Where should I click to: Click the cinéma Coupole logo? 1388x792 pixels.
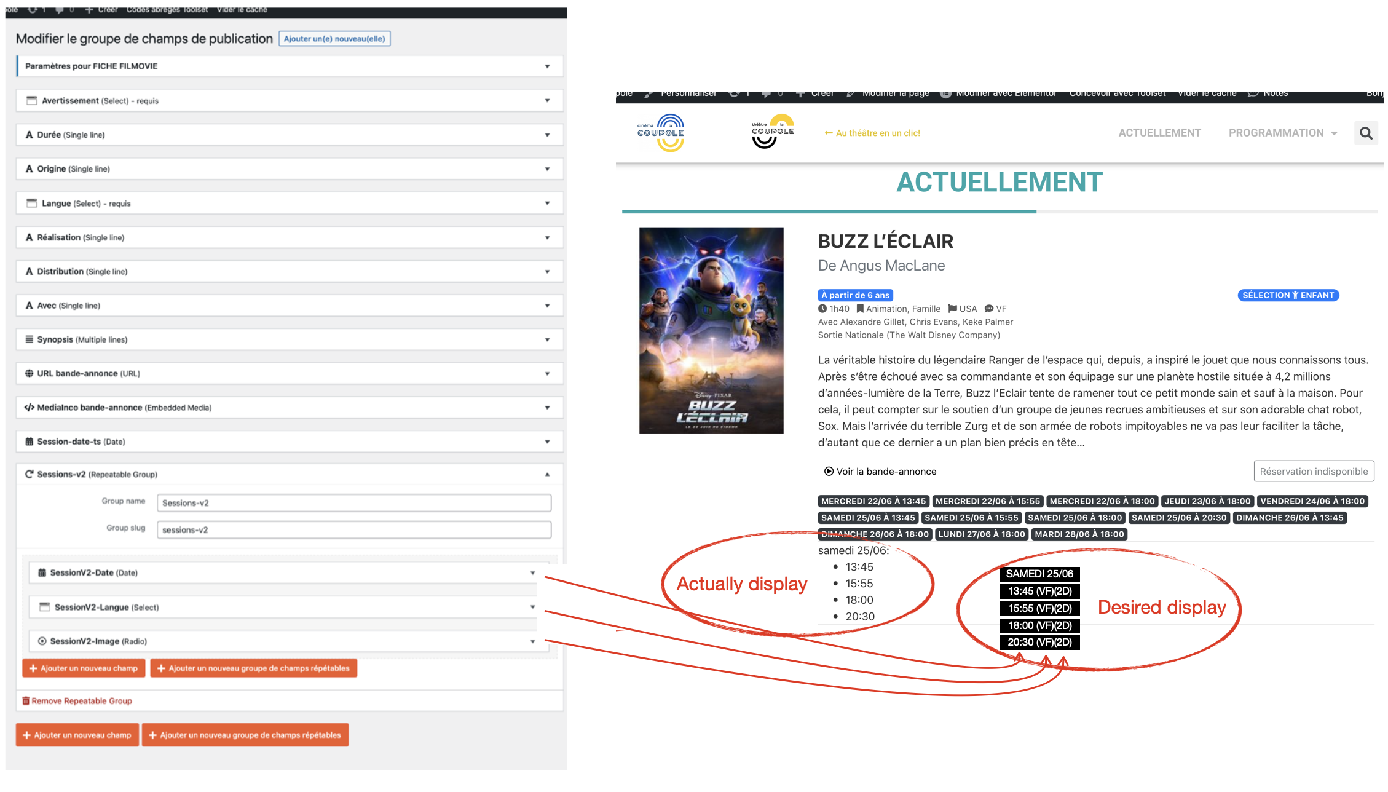pos(661,132)
